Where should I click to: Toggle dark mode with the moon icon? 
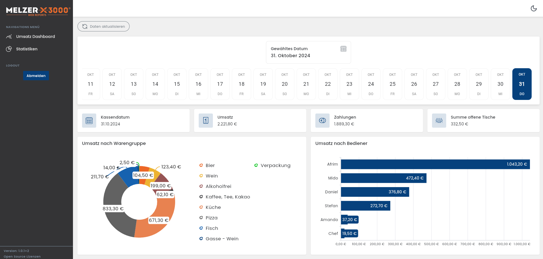[534, 8]
